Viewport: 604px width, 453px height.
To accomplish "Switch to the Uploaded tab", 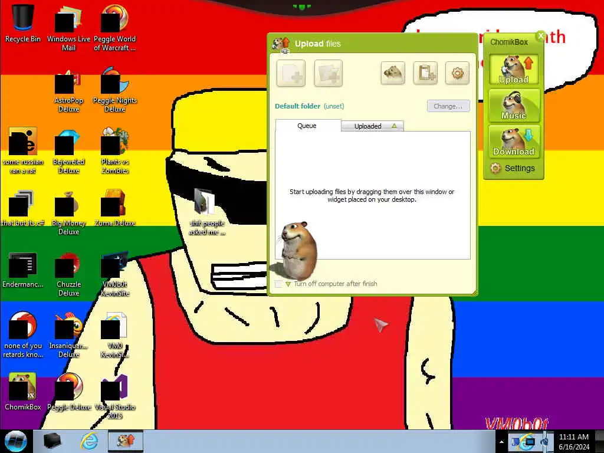I will click(x=372, y=126).
